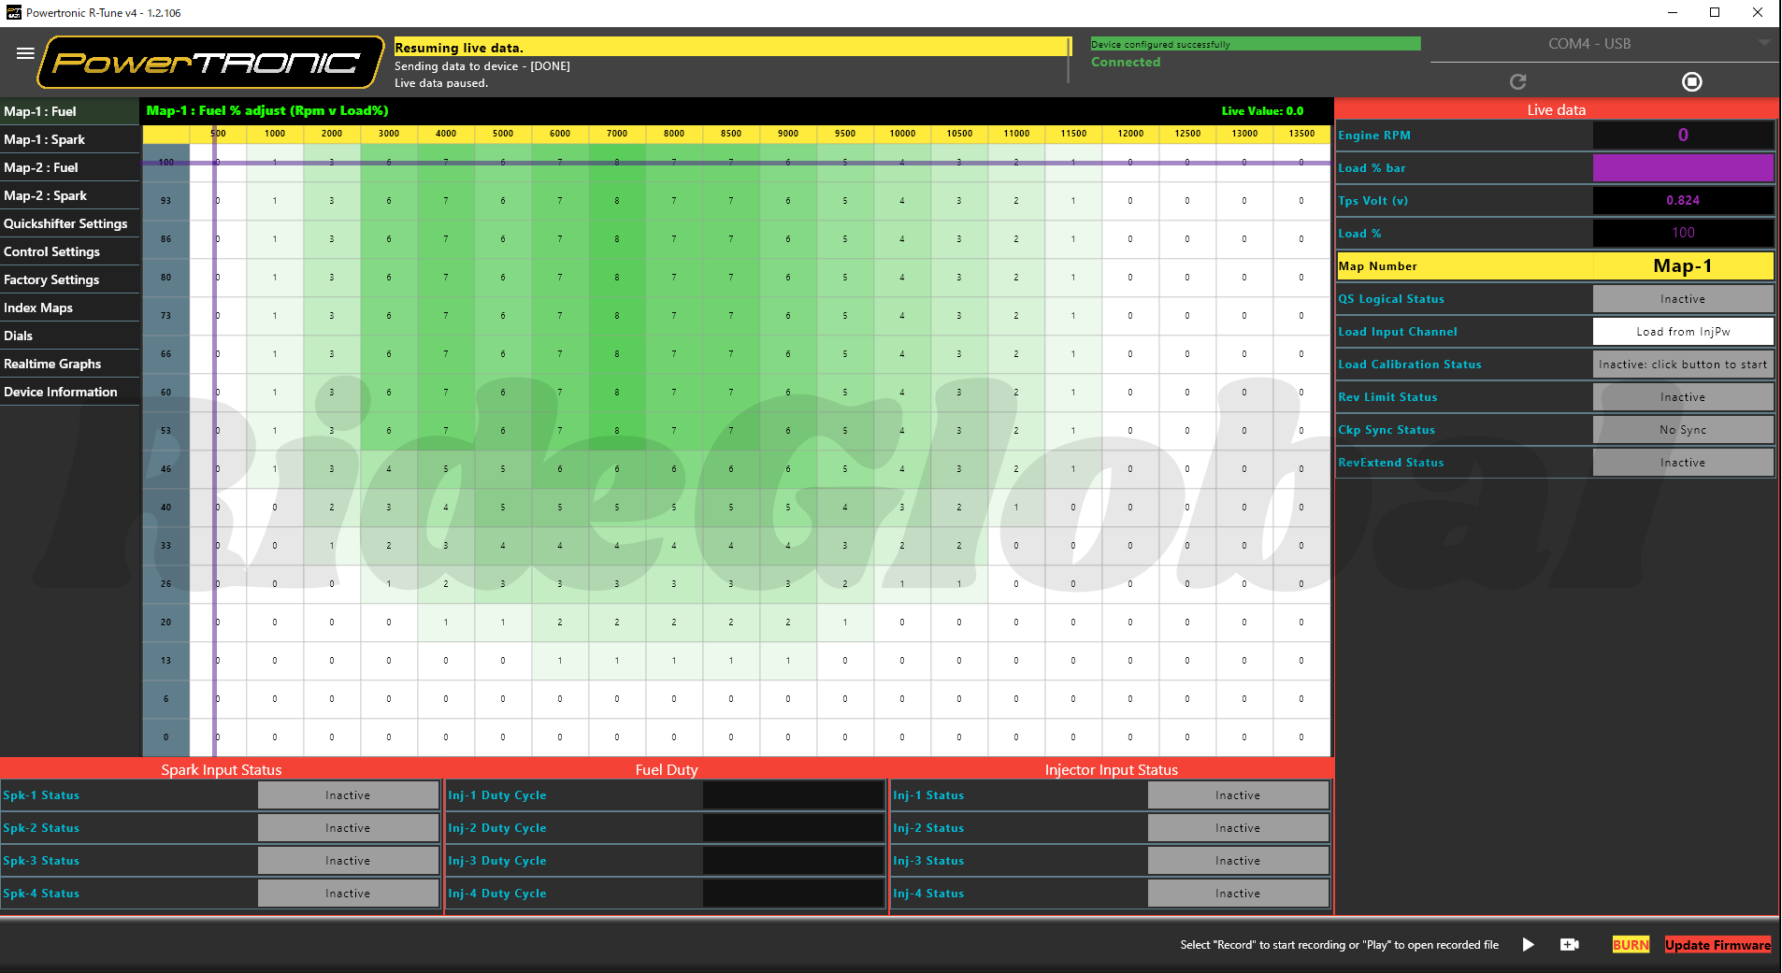
Task: Expand the COM4 - USB port dropdown
Action: click(1763, 44)
